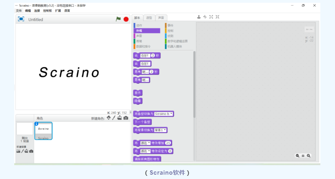The image size is (335, 179).
Task: Switch to the 声音 tab
Action: [x=161, y=18]
